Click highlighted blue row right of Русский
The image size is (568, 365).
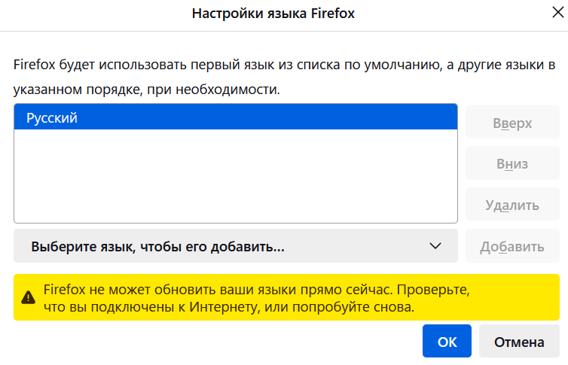(x=301, y=117)
